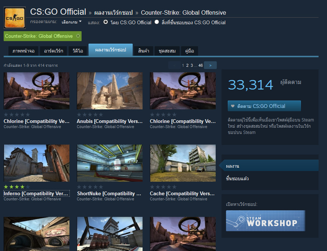Click the CS:GO Official profile title
This screenshot has width=327, height=251.
58,12
